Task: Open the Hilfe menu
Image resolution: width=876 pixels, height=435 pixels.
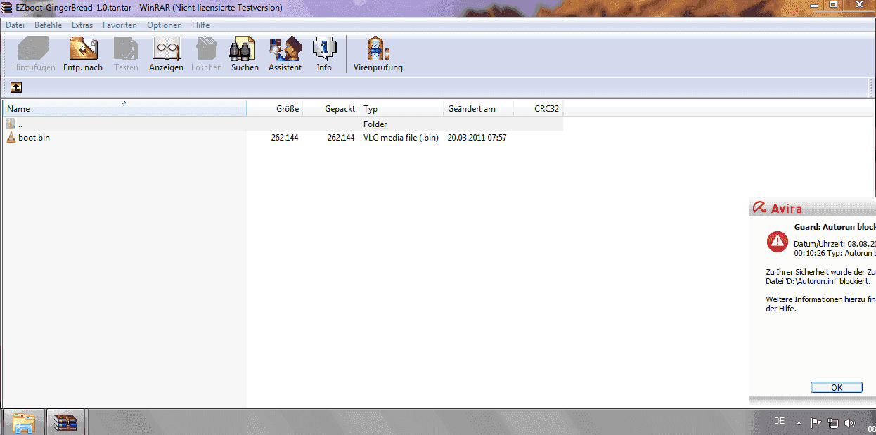Action: (201, 25)
